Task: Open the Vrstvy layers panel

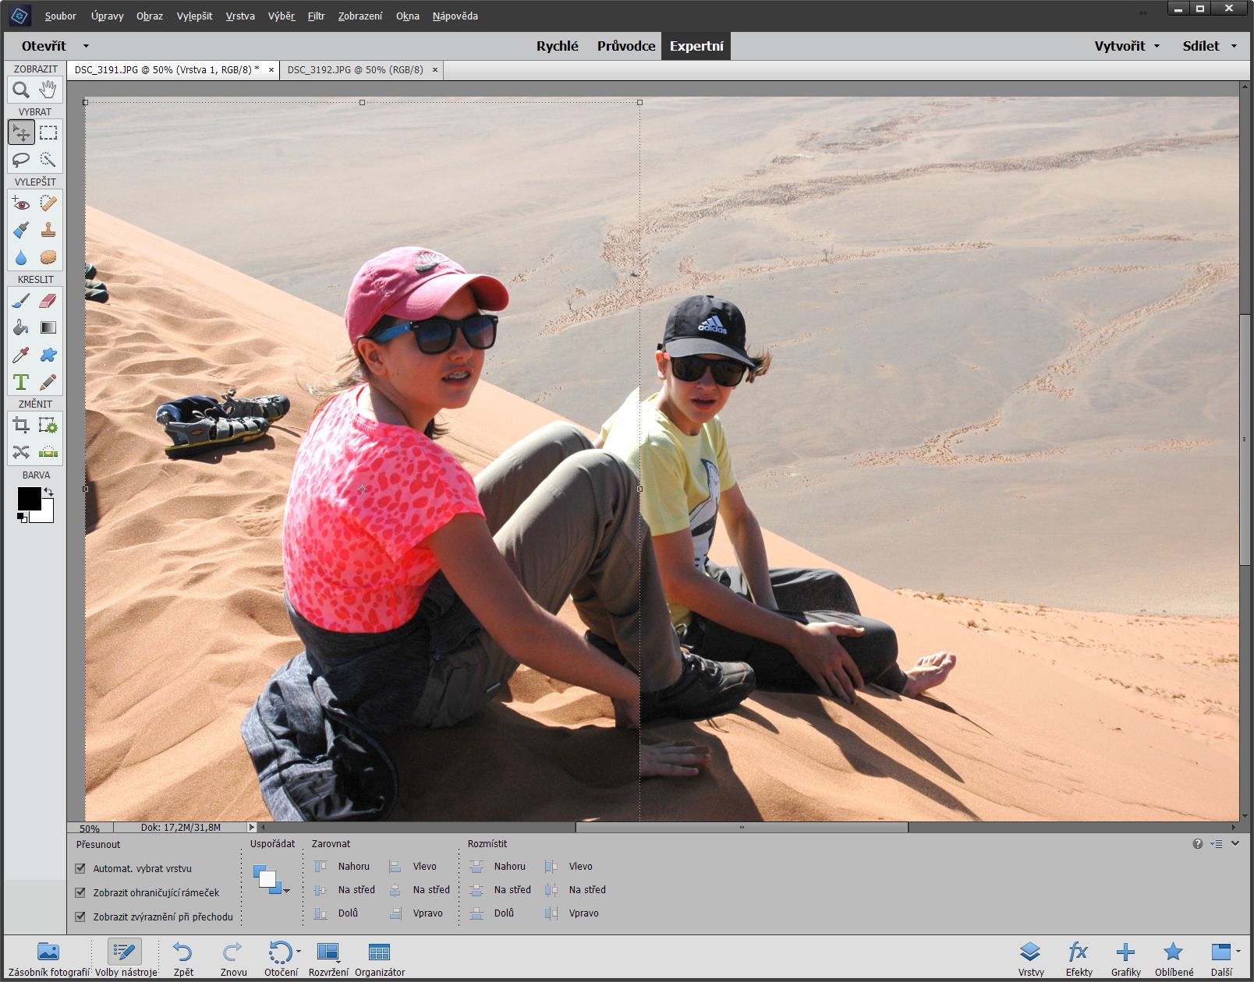Action: pyautogui.click(x=1030, y=958)
